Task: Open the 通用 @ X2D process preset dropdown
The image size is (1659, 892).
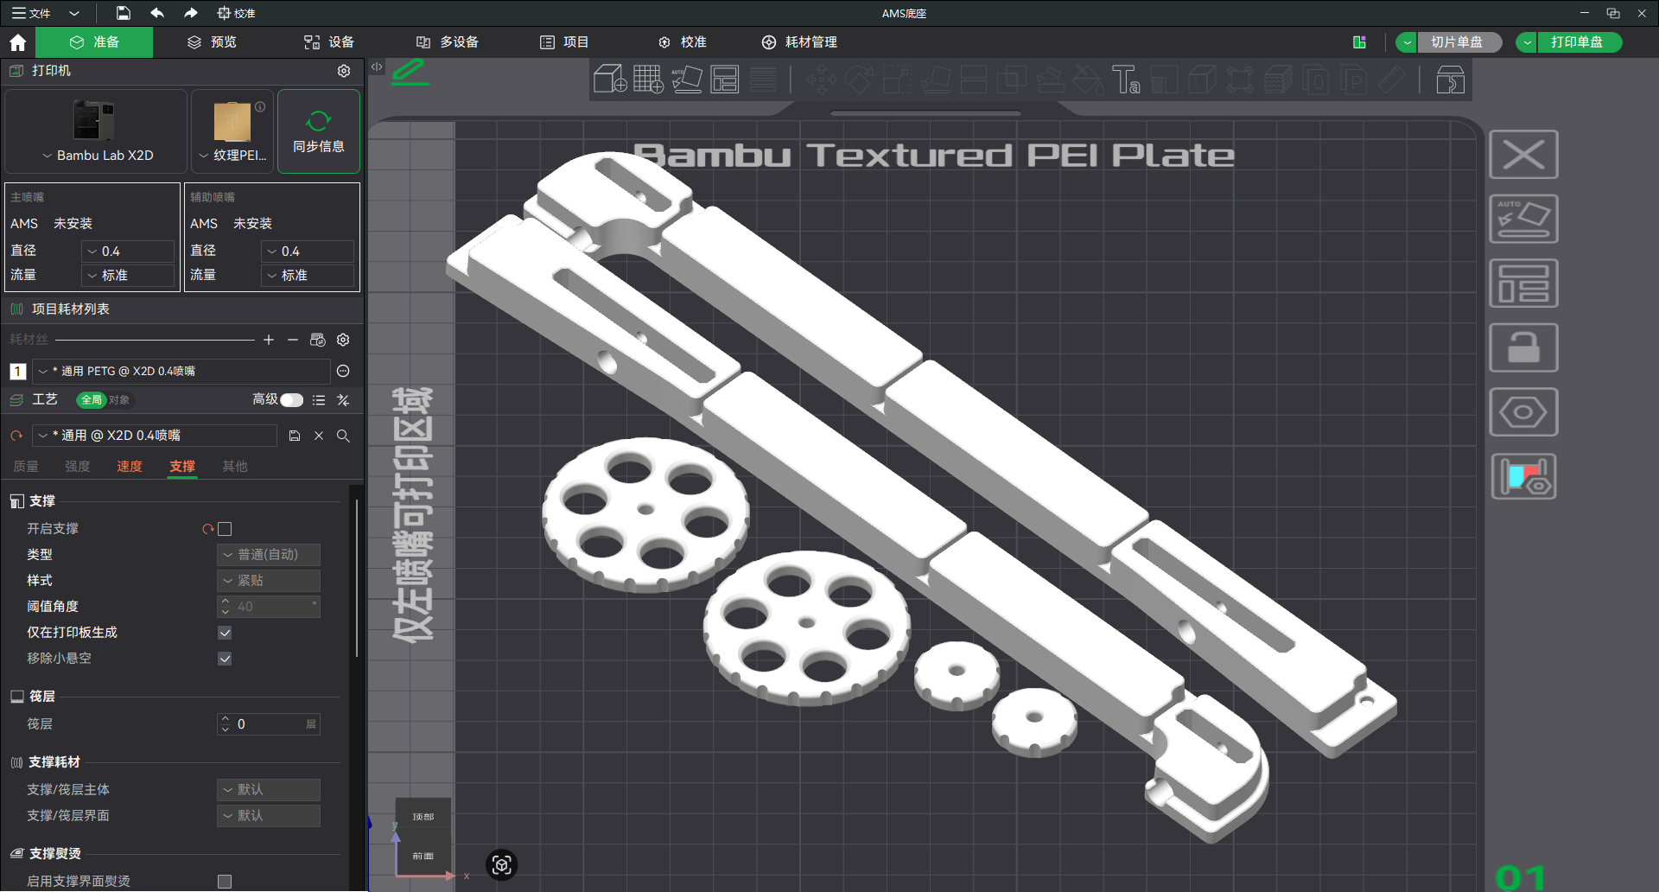Action: point(155,436)
